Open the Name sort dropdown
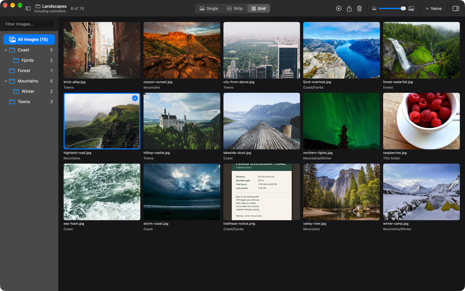The width and height of the screenshot is (465, 291). point(433,8)
